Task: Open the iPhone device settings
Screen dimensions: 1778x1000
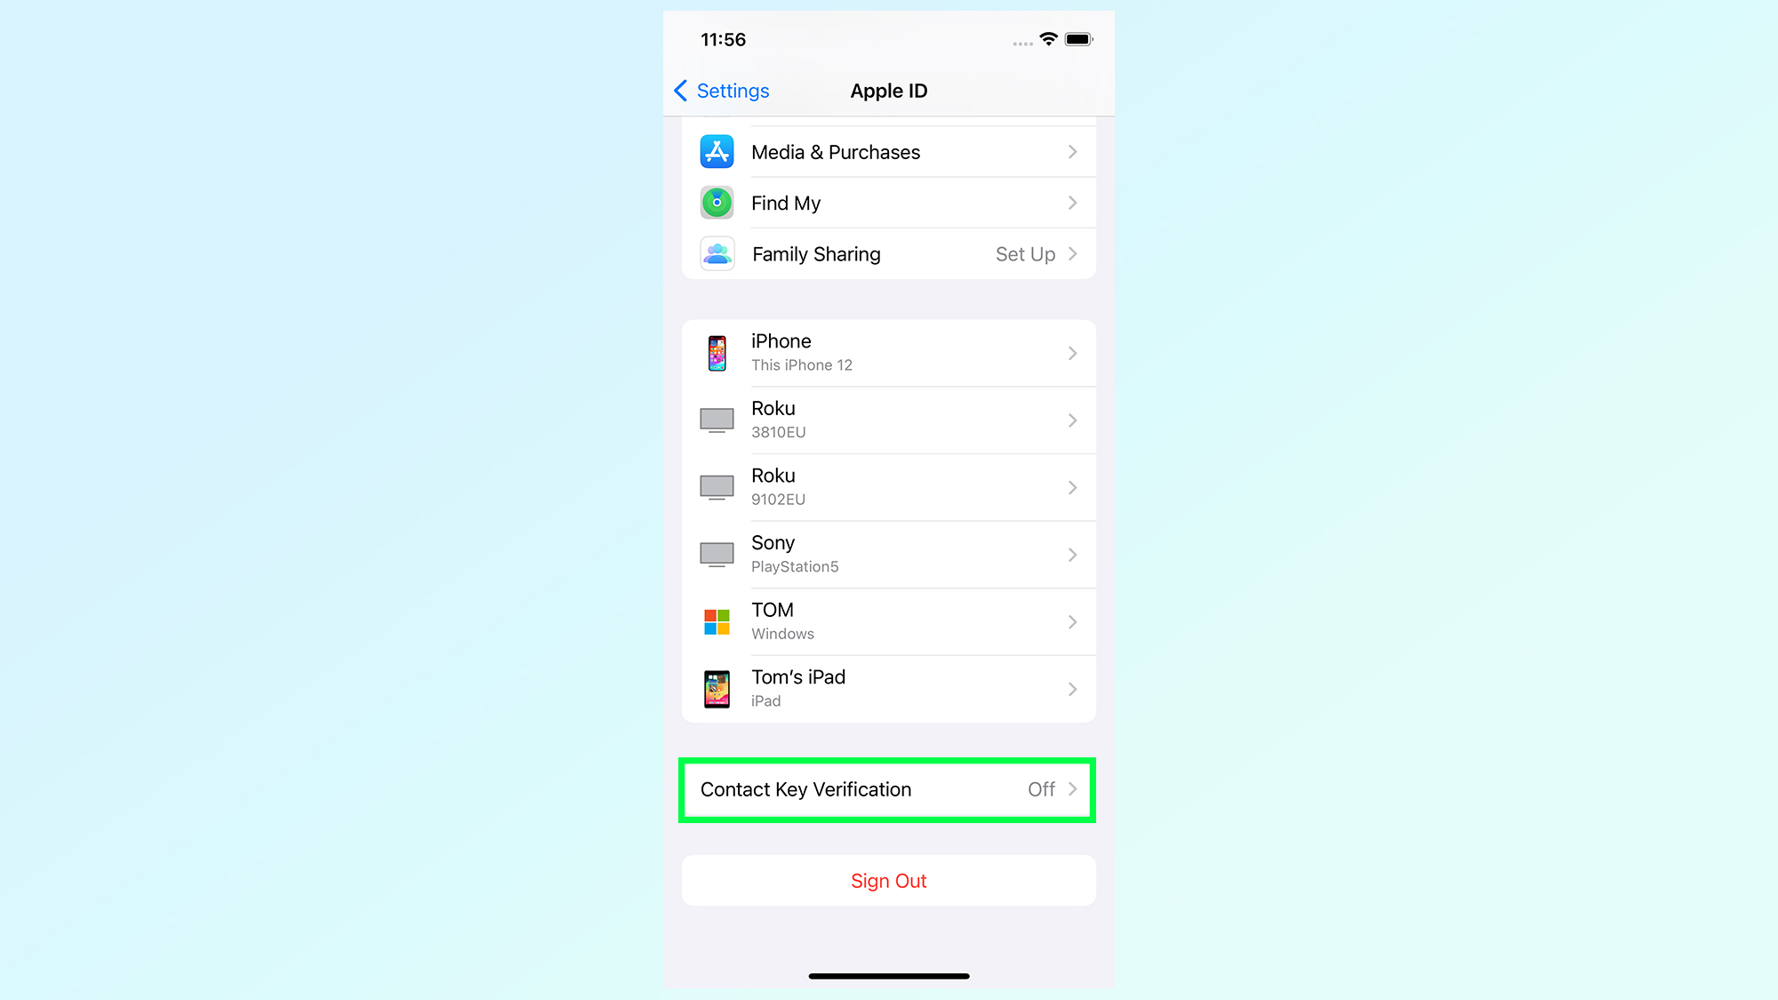Action: point(888,352)
